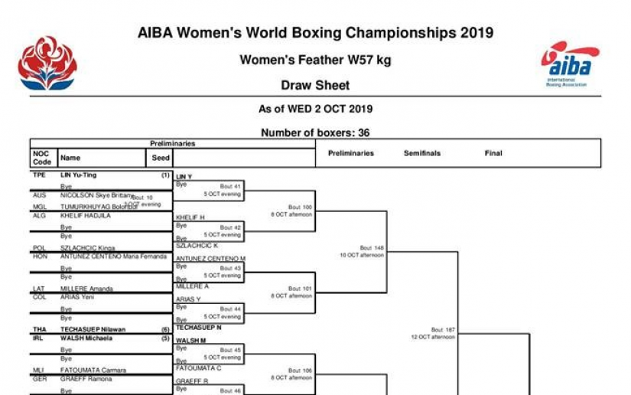Click the Seed column header

(x=161, y=158)
